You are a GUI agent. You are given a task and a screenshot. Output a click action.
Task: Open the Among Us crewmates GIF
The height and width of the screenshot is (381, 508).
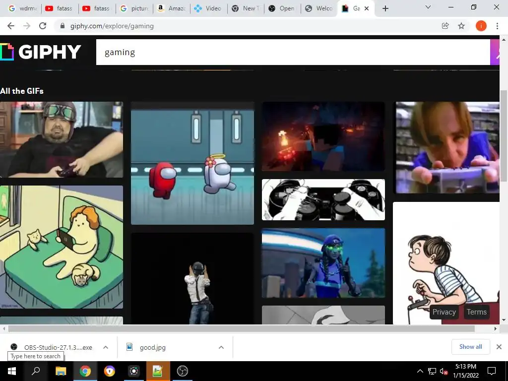coord(192,163)
